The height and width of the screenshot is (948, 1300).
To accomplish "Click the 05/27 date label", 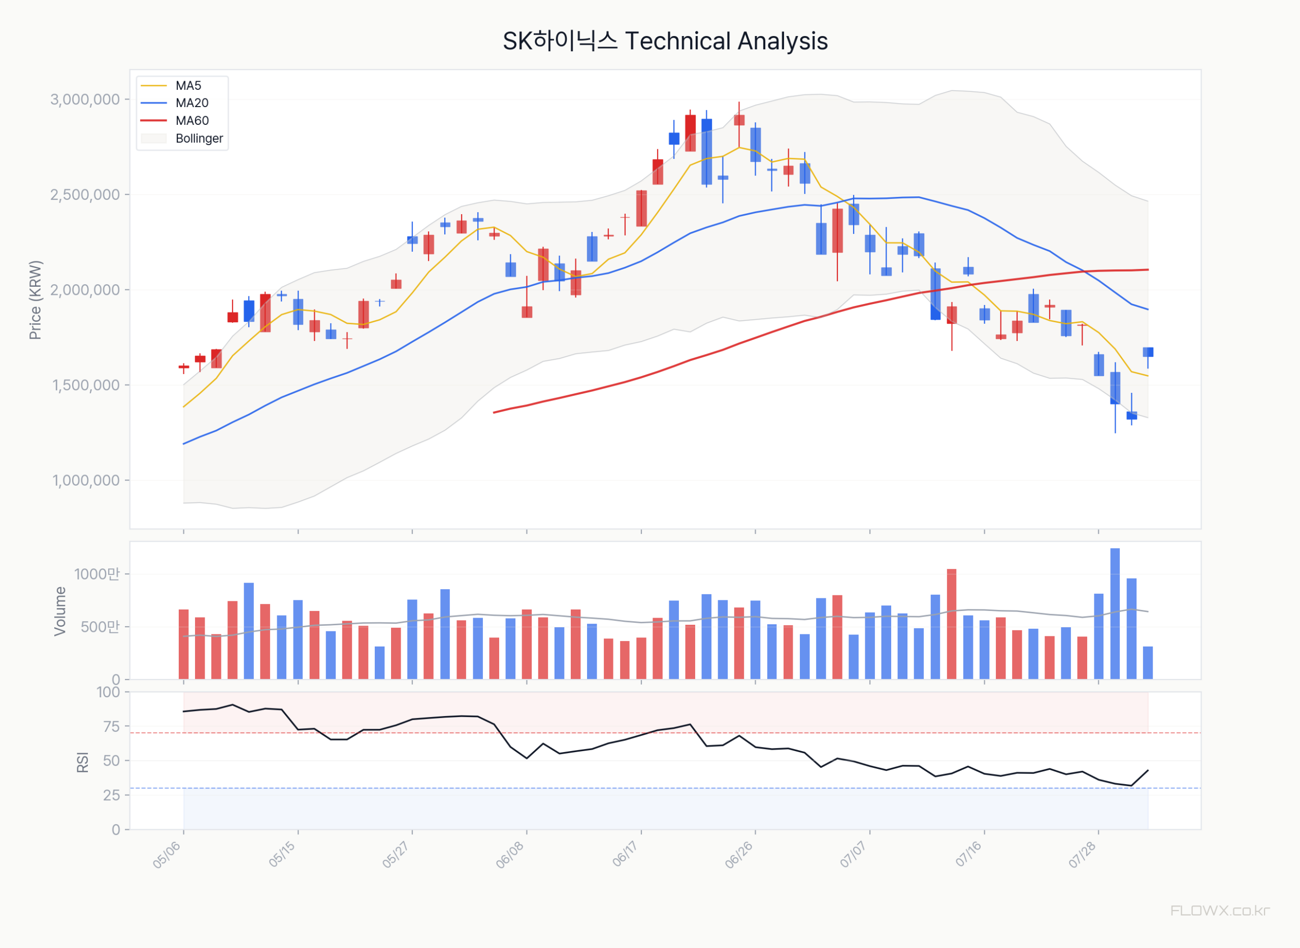I will point(397,855).
